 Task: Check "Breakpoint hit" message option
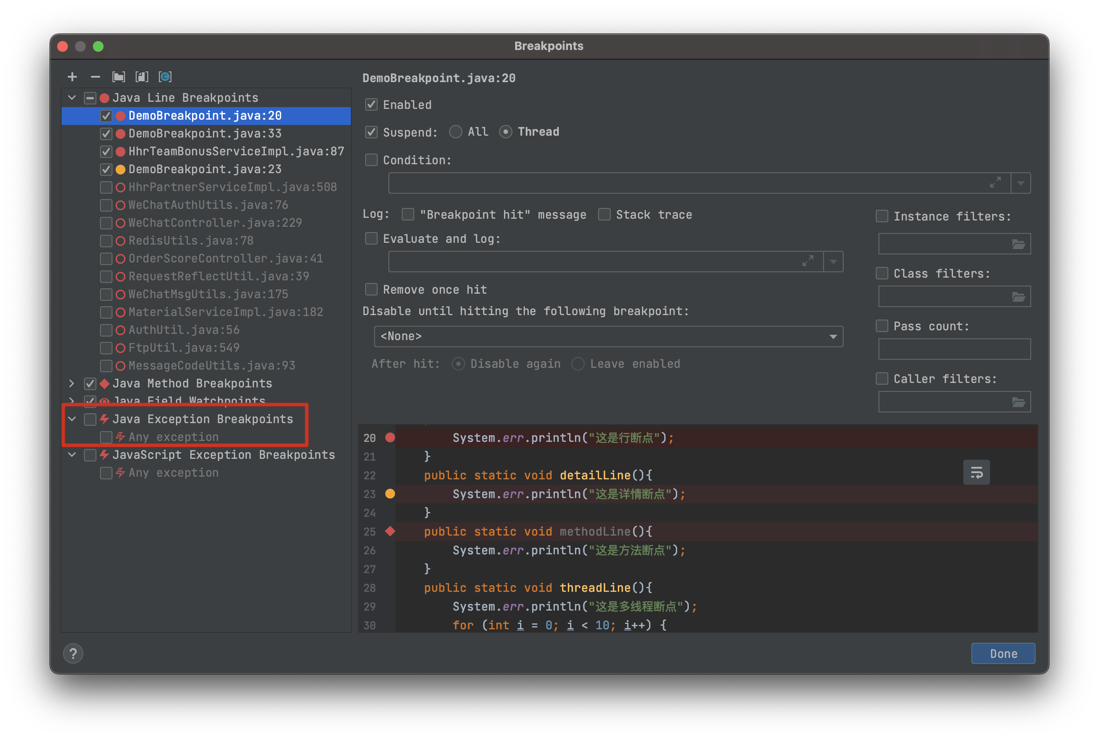(x=408, y=214)
